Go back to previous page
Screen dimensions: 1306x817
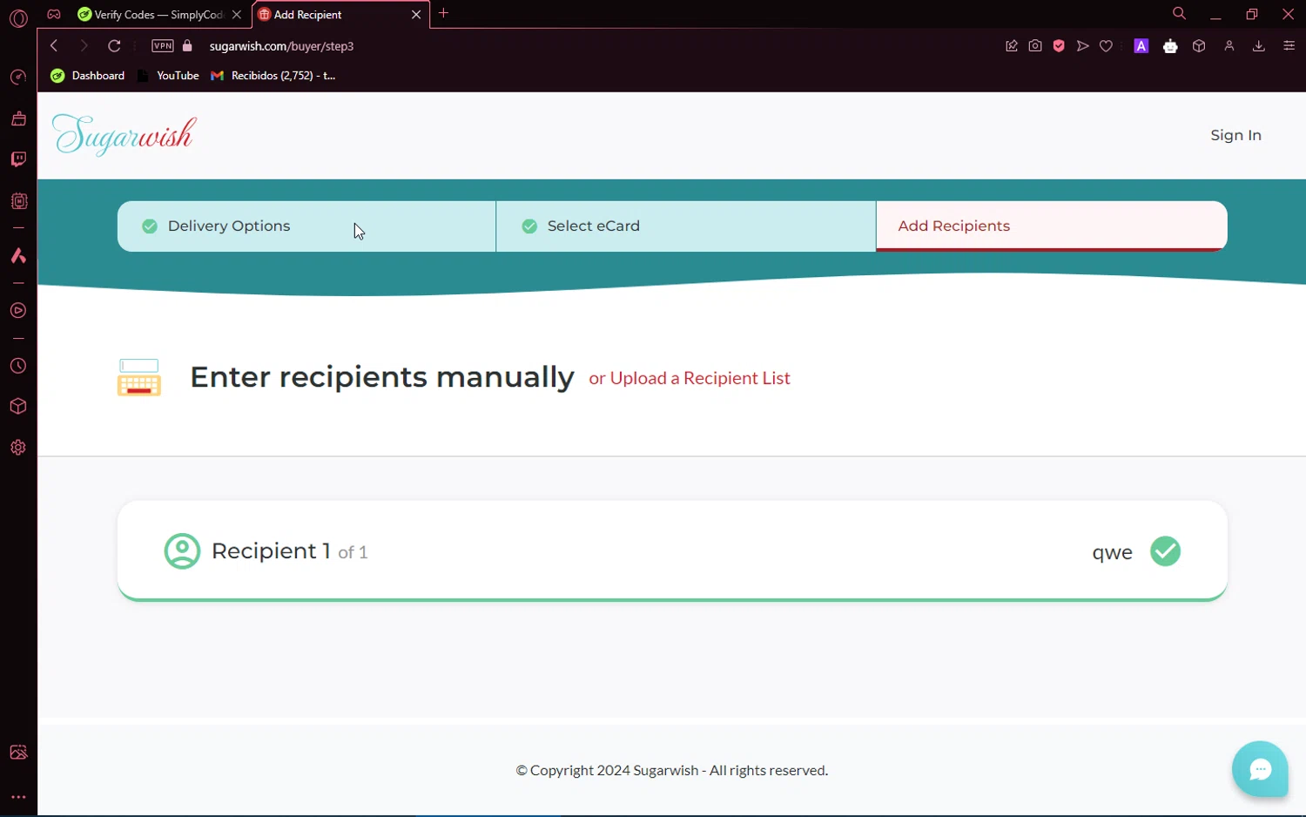[54, 45]
